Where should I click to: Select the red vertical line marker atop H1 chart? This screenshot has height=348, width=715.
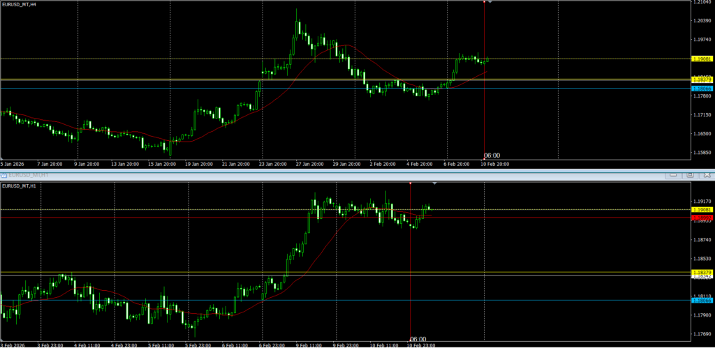coord(410,183)
